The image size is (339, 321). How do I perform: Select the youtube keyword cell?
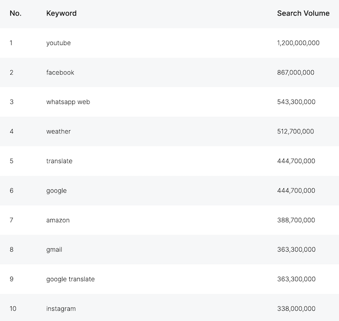(59, 43)
